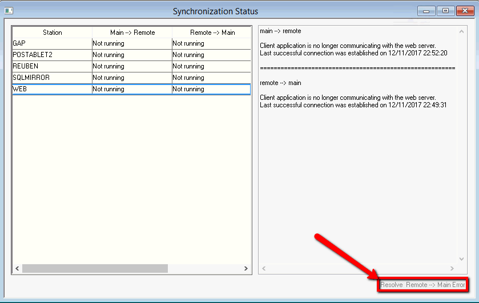
Task: Select the POSTABLET2 station row
Action: tap(51, 55)
